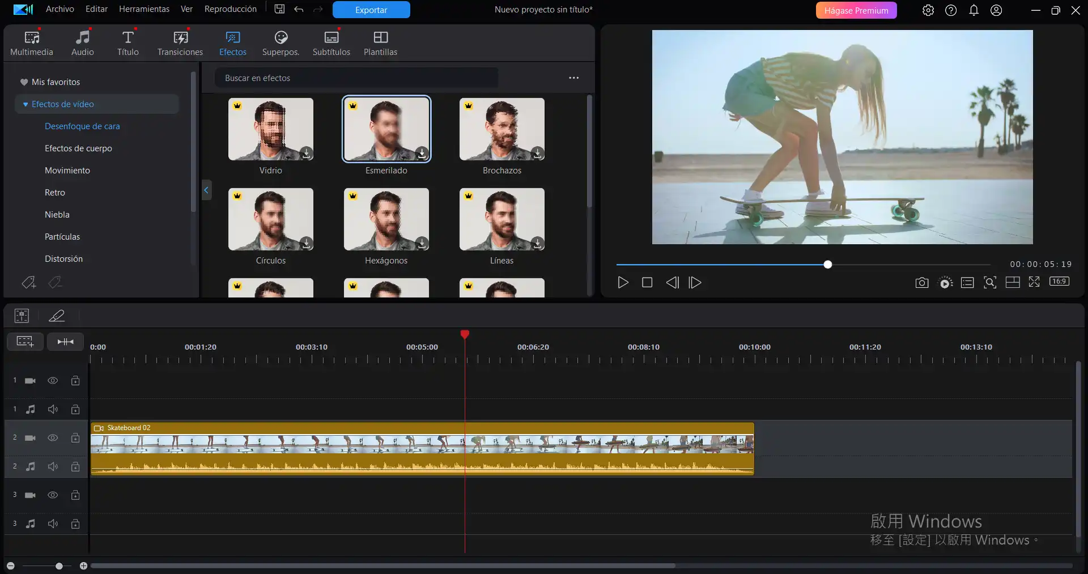Click the timeline zoom slider handle

[59, 566]
